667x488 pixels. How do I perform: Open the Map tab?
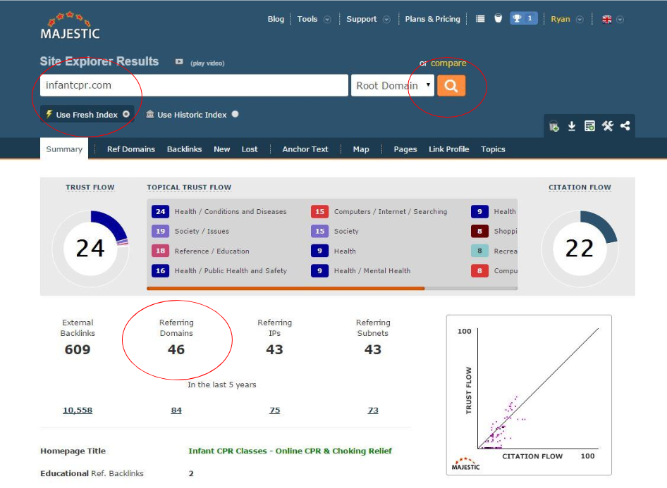pyautogui.click(x=361, y=149)
